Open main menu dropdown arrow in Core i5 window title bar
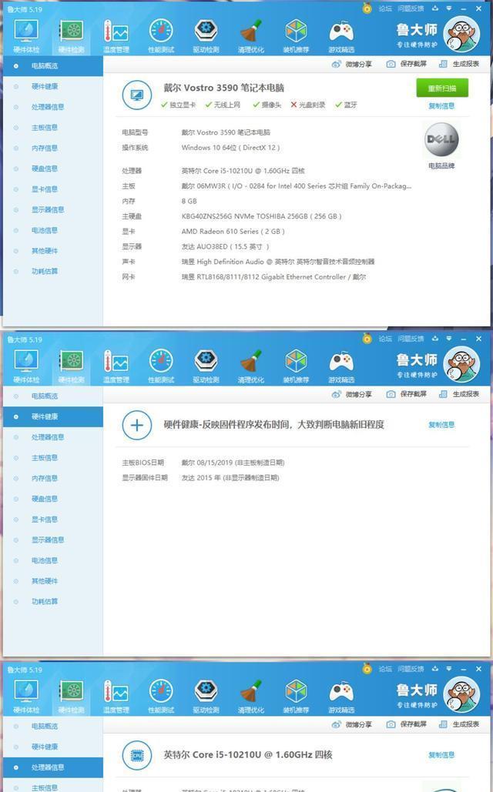 [448, 669]
